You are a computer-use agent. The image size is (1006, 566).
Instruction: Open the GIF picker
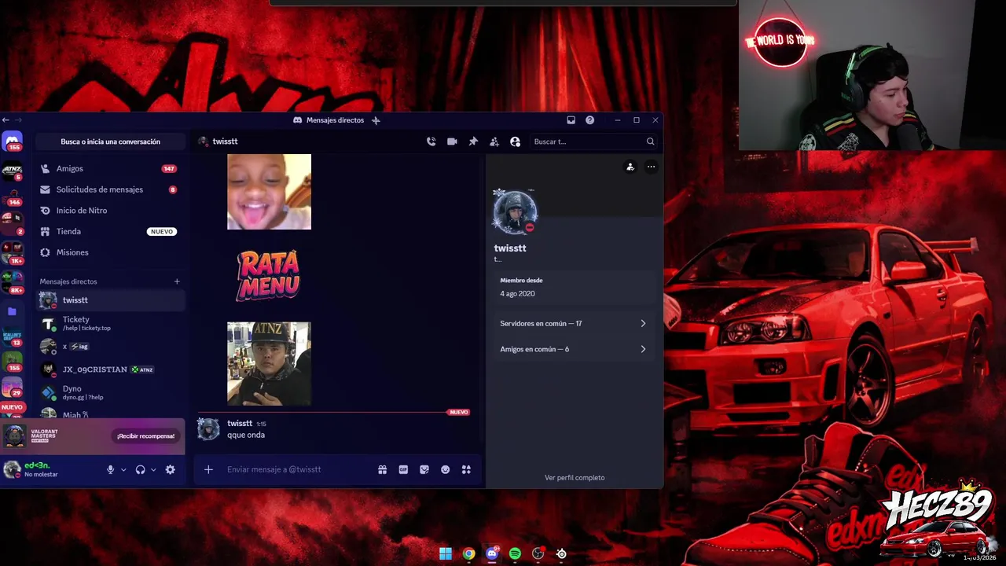[403, 469]
